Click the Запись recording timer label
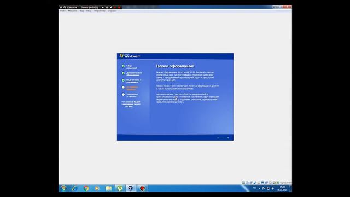Viewport: 350px width, 197px height. [x=90, y=7]
